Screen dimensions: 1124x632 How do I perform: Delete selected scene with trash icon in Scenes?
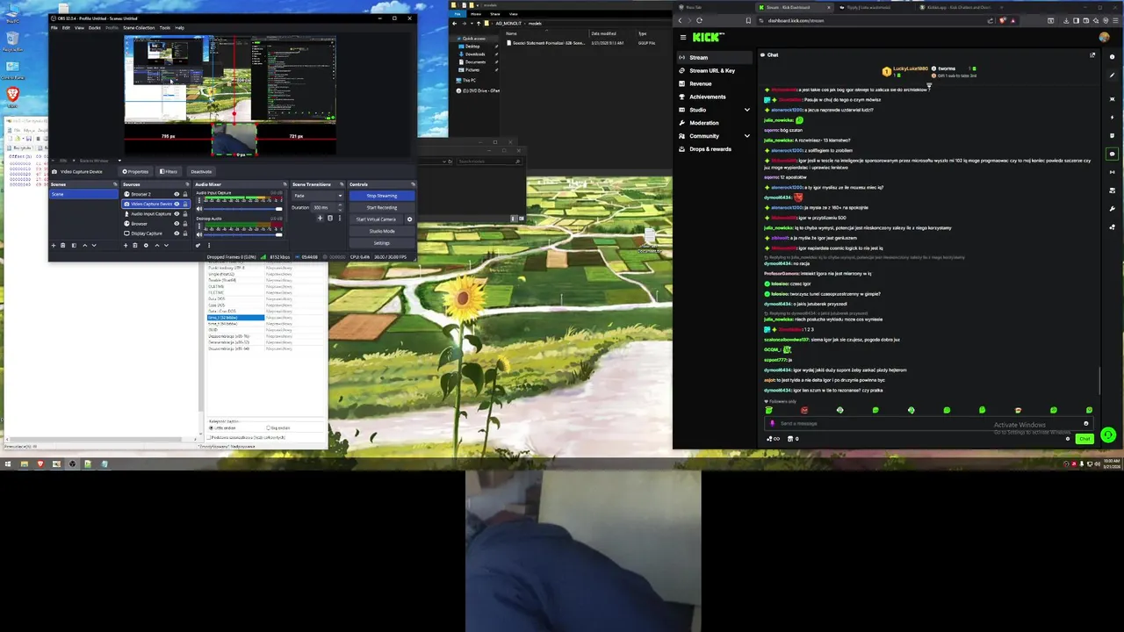pos(62,245)
